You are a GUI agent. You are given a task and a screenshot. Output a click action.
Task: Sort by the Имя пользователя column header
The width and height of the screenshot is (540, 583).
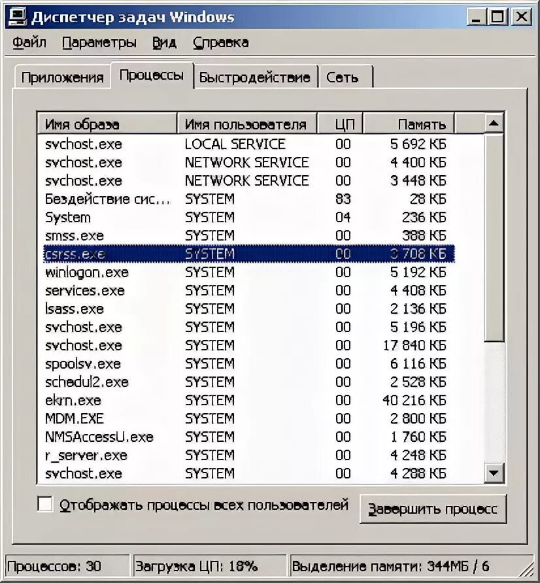[246, 124]
